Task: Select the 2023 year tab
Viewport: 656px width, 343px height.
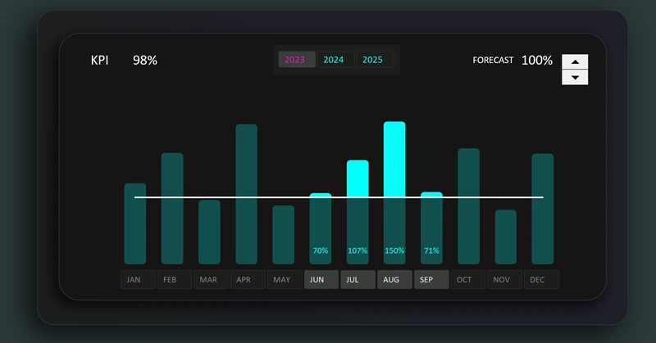Action: coord(296,60)
